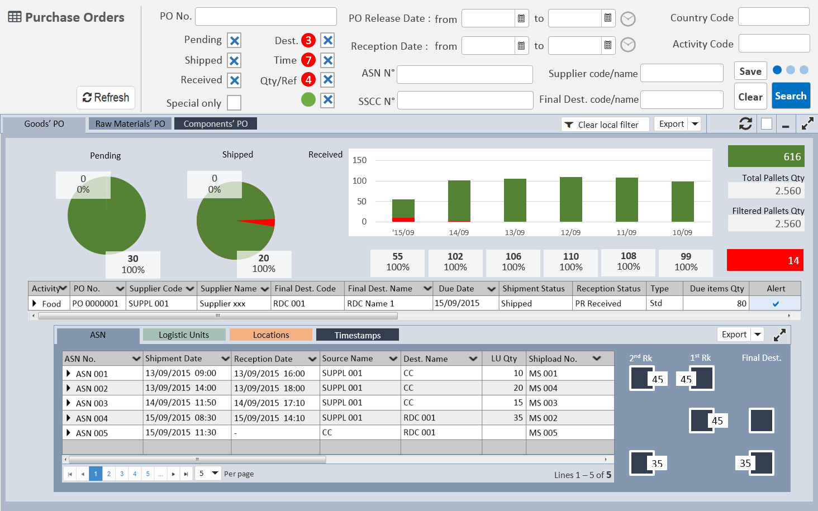
Task: Click the Final Dest. empty location box
Action: pos(761,421)
